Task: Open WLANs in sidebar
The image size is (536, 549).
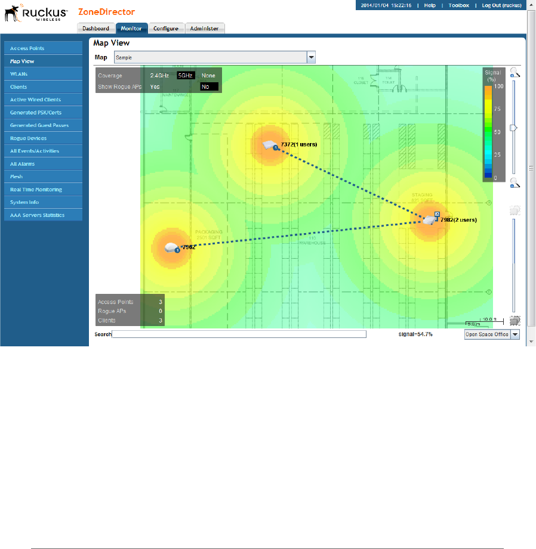Action: coord(43,74)
